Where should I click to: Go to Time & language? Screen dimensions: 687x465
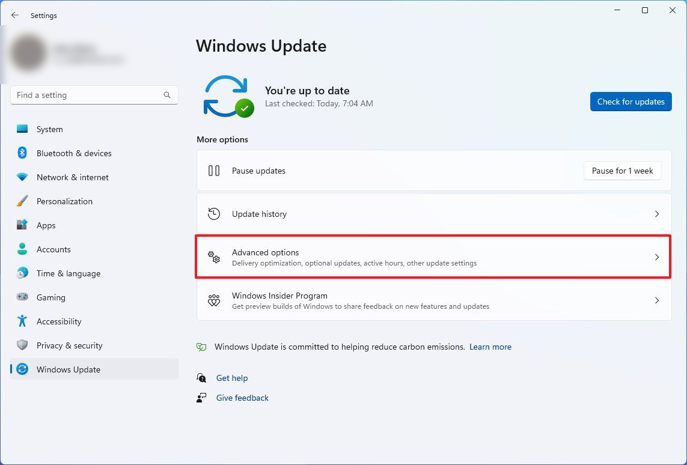click(94, 274)
